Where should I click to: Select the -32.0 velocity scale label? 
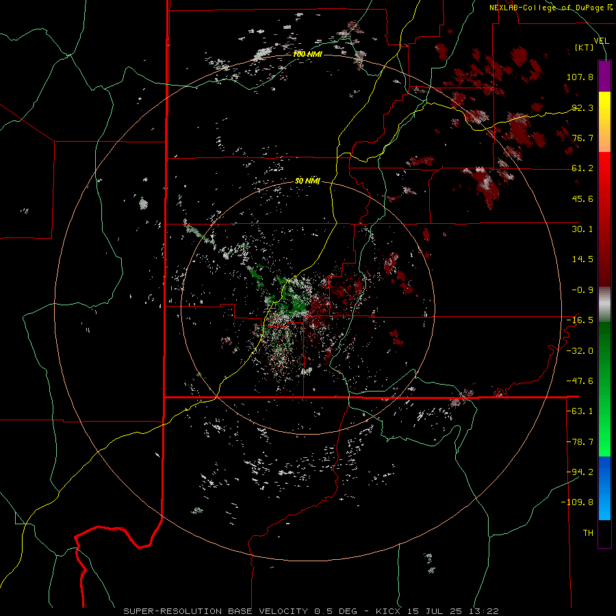[x=580, y=351]
